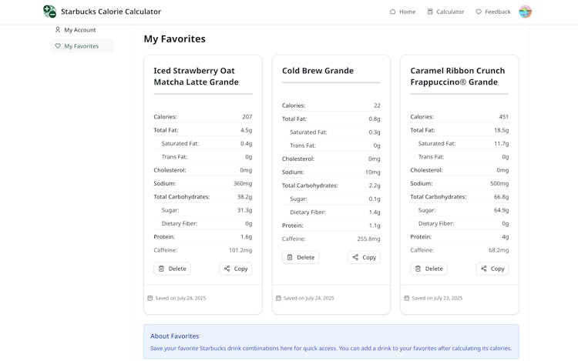This screenshot has height=361, width=578.
Task: Click the 31.3g sugar value
Action: point(245,210)
